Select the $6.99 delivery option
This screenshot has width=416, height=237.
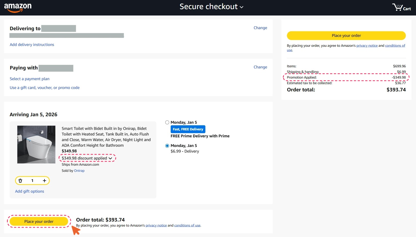tap(167, 146)
